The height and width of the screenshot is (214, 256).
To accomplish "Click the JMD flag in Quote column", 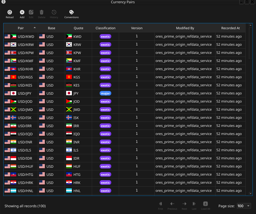I will [69, 110].
